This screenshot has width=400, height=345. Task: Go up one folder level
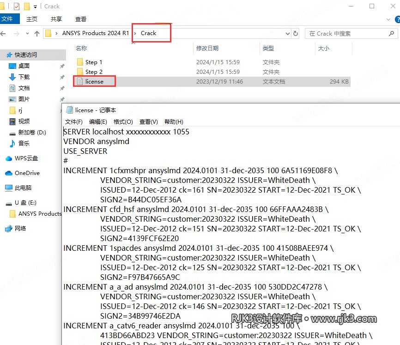click(37, 33)
